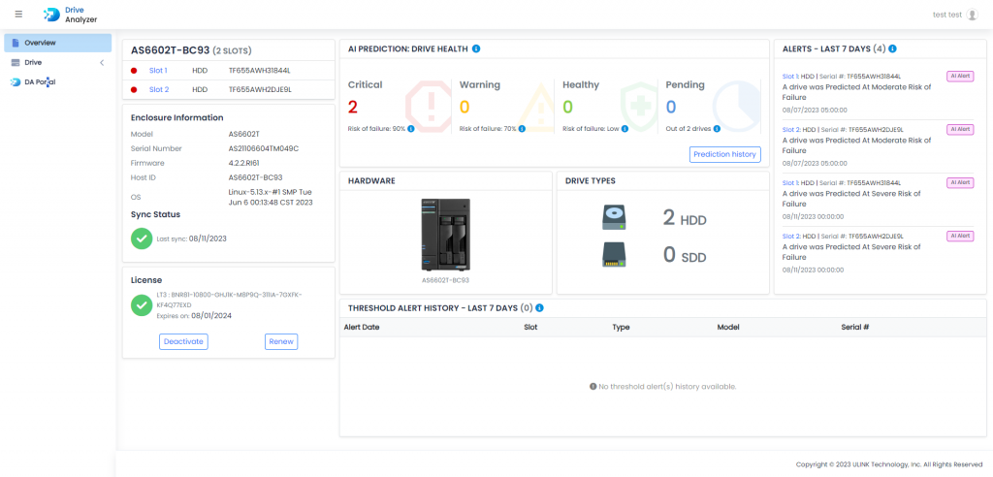
Task: Click the AI Prediction info icon
Action: click(476, 48)
